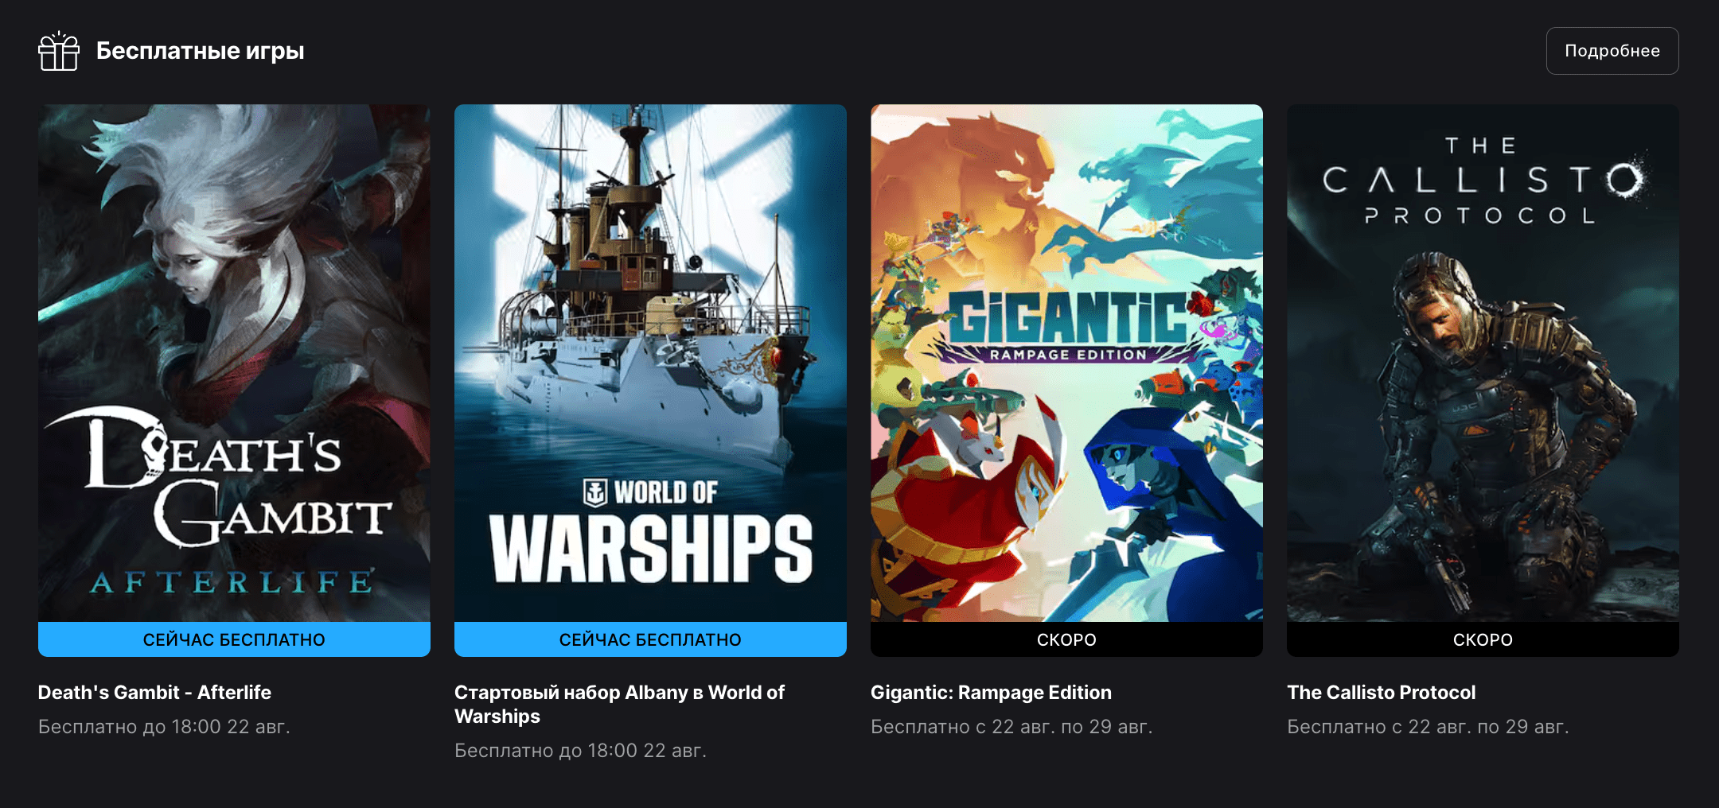Click СЕЙЧАС БЕСПЛАТНО banner under Warships
Screen dimensions: 1719x808
coord(650,639)
